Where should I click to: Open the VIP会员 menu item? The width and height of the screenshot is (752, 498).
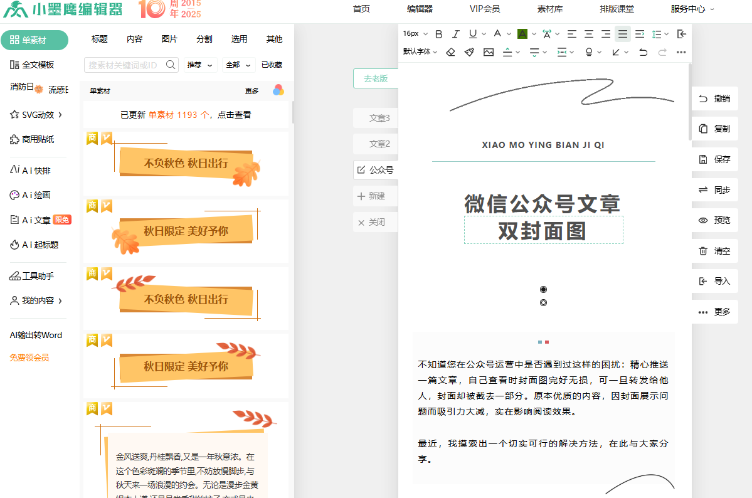(485, 9)
